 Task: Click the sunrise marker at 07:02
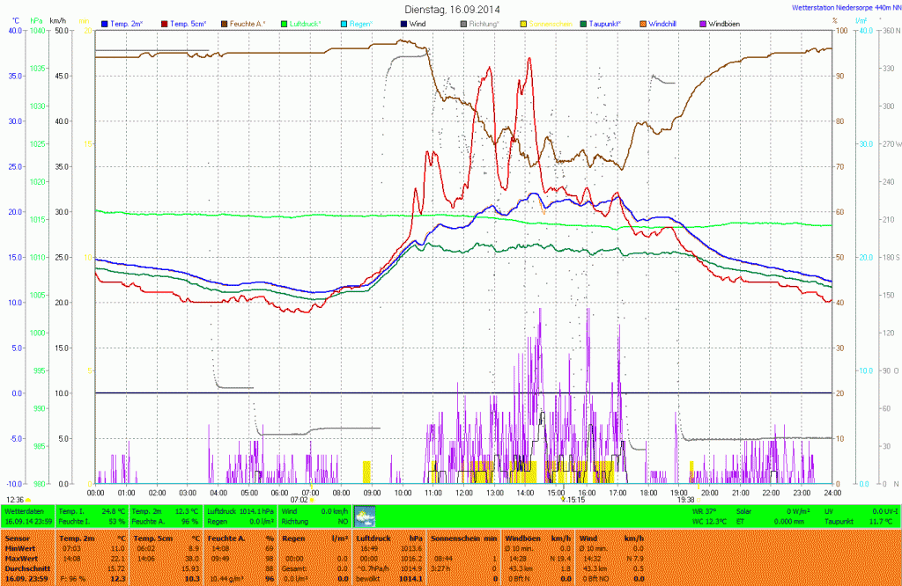[x=312, y=500]
